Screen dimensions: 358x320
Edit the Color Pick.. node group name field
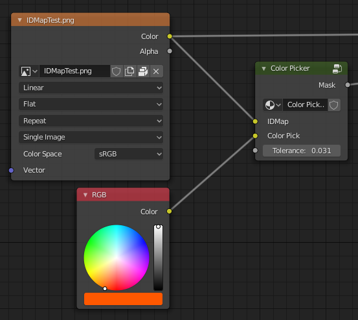306,105
